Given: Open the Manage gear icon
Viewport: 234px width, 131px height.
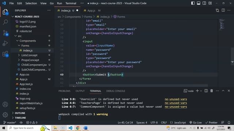Looking at the screenshot, I should [5, 115].
